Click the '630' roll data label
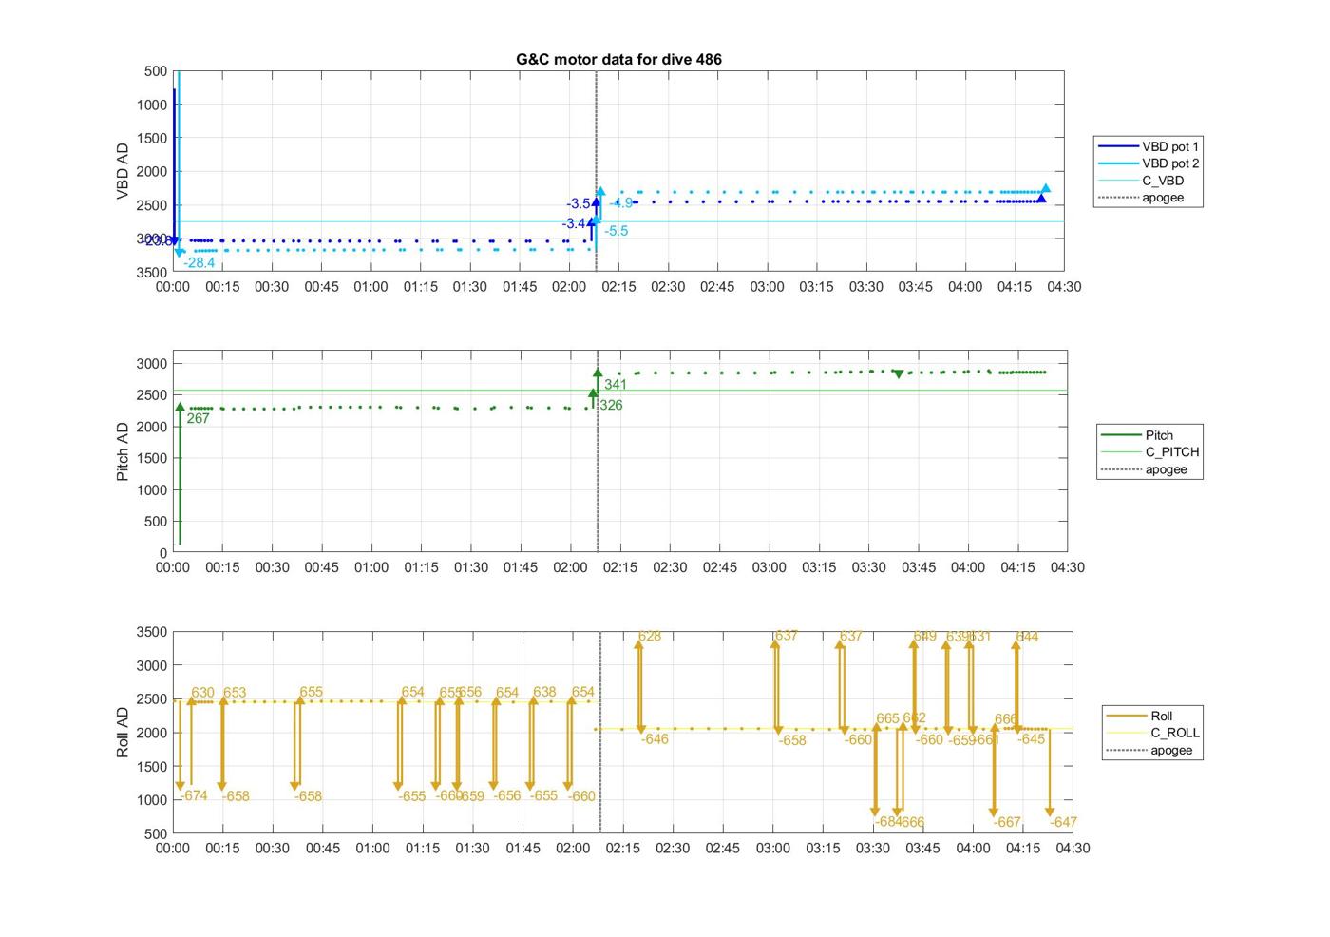 203,693
